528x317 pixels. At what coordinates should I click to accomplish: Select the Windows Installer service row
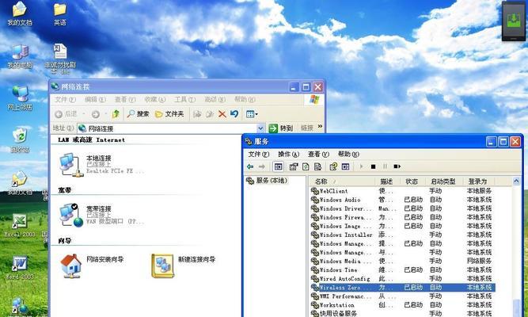click(402, 235)
